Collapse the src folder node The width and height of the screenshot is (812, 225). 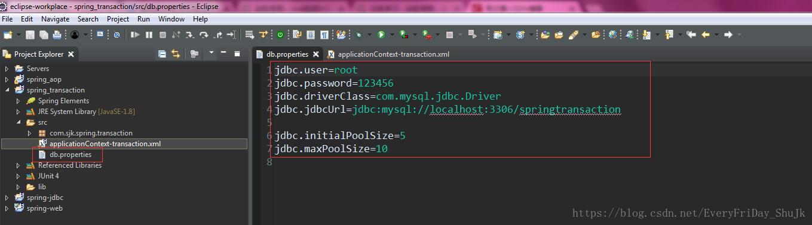(x=19, y=122)
